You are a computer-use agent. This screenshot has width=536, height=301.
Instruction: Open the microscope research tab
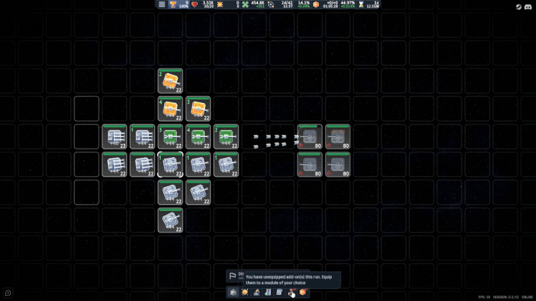(x=257, y=292)
